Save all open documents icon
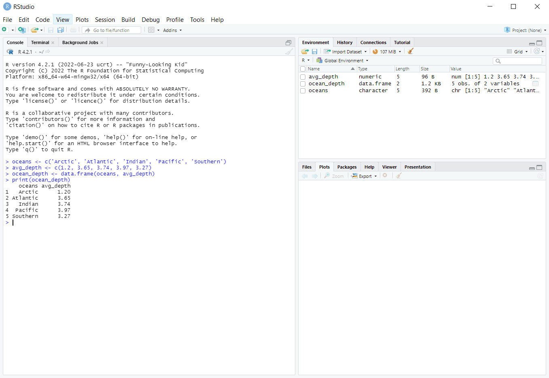The image size is (549, 378). (61, 30)
